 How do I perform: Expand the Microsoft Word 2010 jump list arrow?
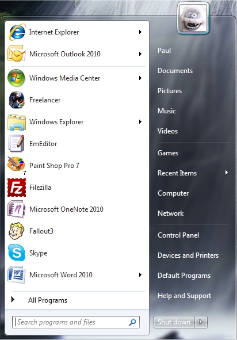(x=140, y=275)
